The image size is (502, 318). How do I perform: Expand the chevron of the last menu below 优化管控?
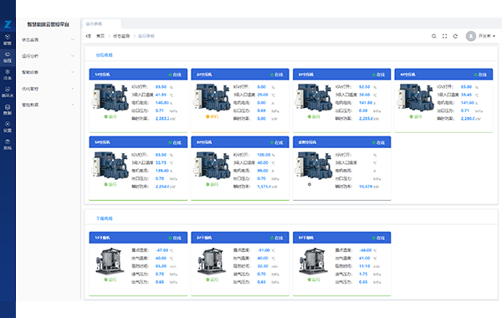coord(72,105)
